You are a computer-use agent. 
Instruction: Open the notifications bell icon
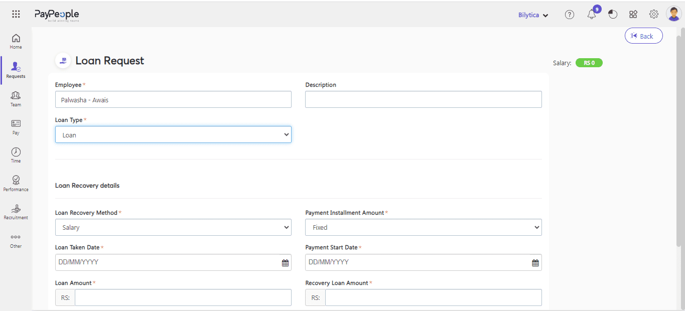click(x=592, y=15)
